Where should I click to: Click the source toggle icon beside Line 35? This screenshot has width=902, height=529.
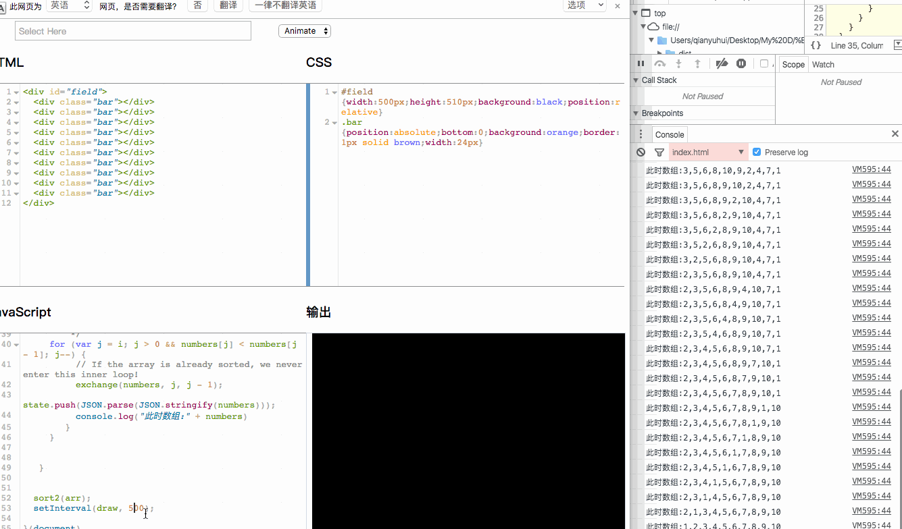click(897, 45)
